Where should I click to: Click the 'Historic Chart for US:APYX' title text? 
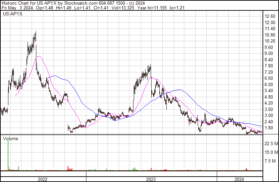tap(30, 3)
